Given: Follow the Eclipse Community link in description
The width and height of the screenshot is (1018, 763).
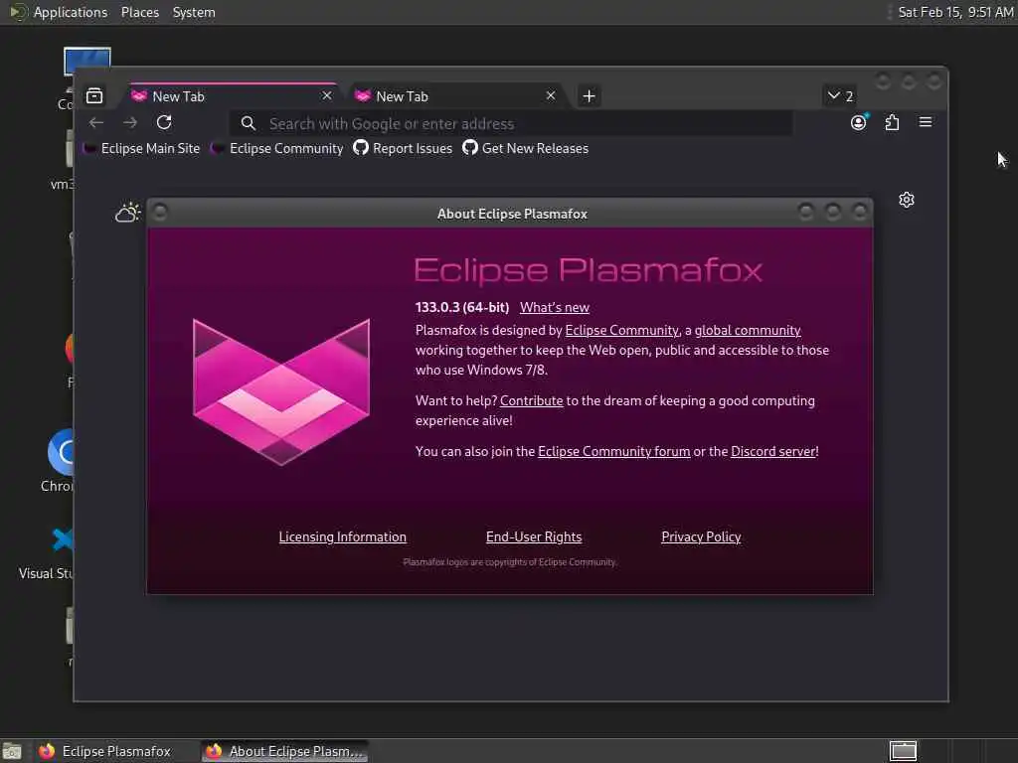Looking at the screenshot, I should [621, 330].
